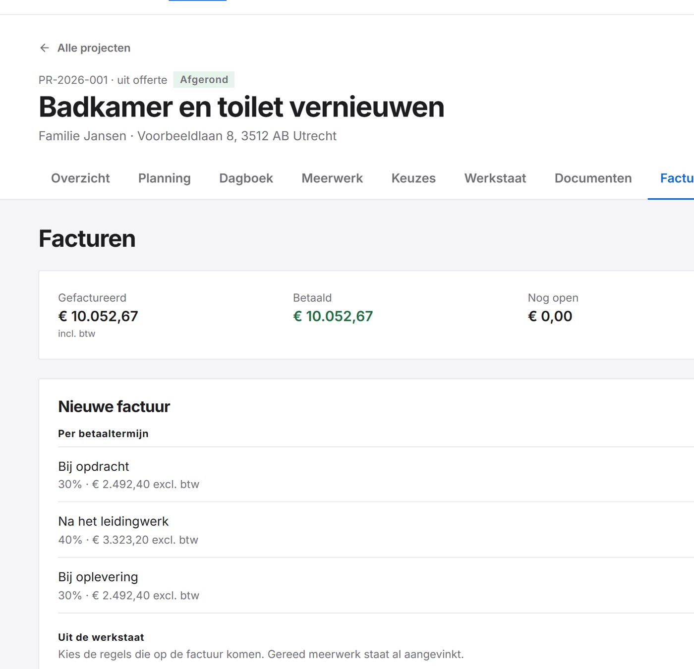Open the Overzicht tab
Image resolution: width=694 pixels, height=669 pixels.
80,178
